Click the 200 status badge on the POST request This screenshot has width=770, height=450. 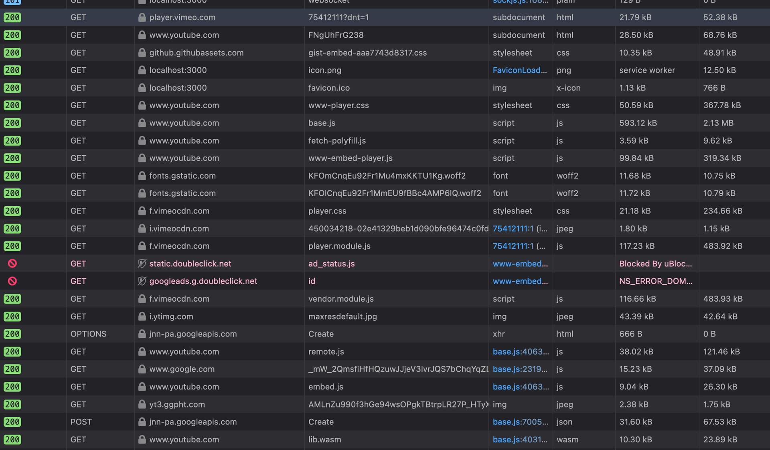[12, 422]
